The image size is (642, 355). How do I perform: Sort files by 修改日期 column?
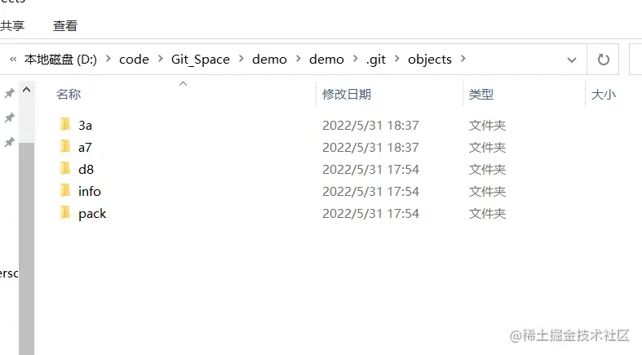[x=347, y=95]
